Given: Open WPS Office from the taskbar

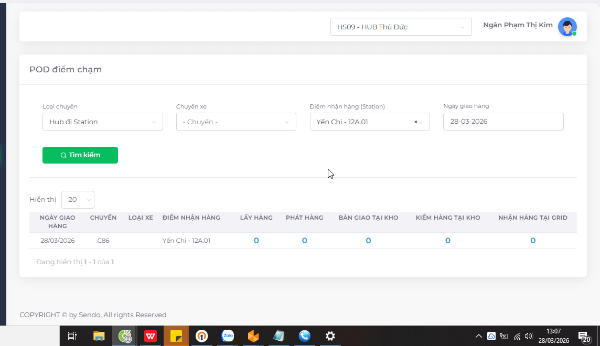Looking at the screenshot, I should tap(151, 336).
